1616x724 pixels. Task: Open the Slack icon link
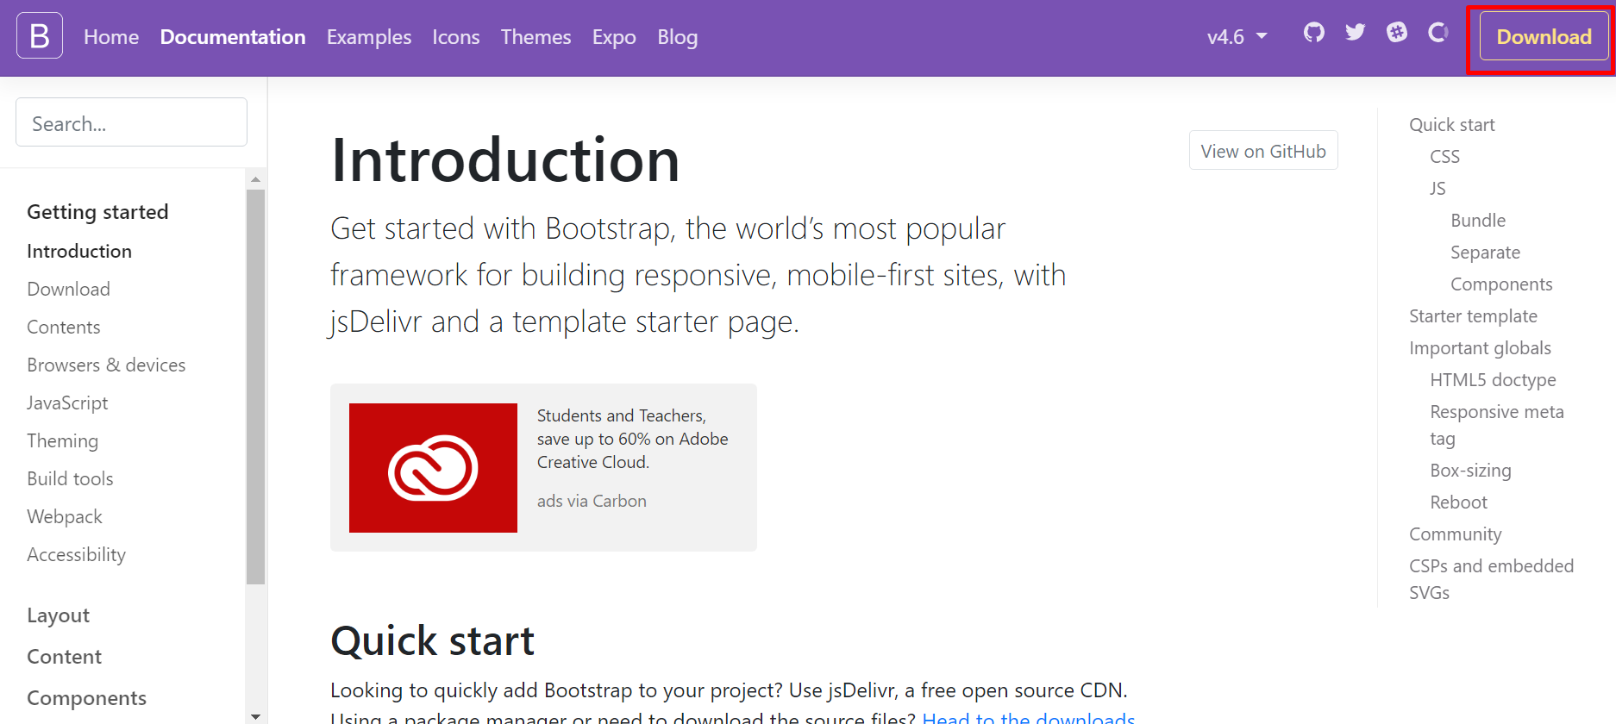click(x=1397, y=33)
